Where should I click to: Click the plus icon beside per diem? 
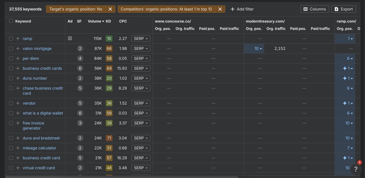18,58
